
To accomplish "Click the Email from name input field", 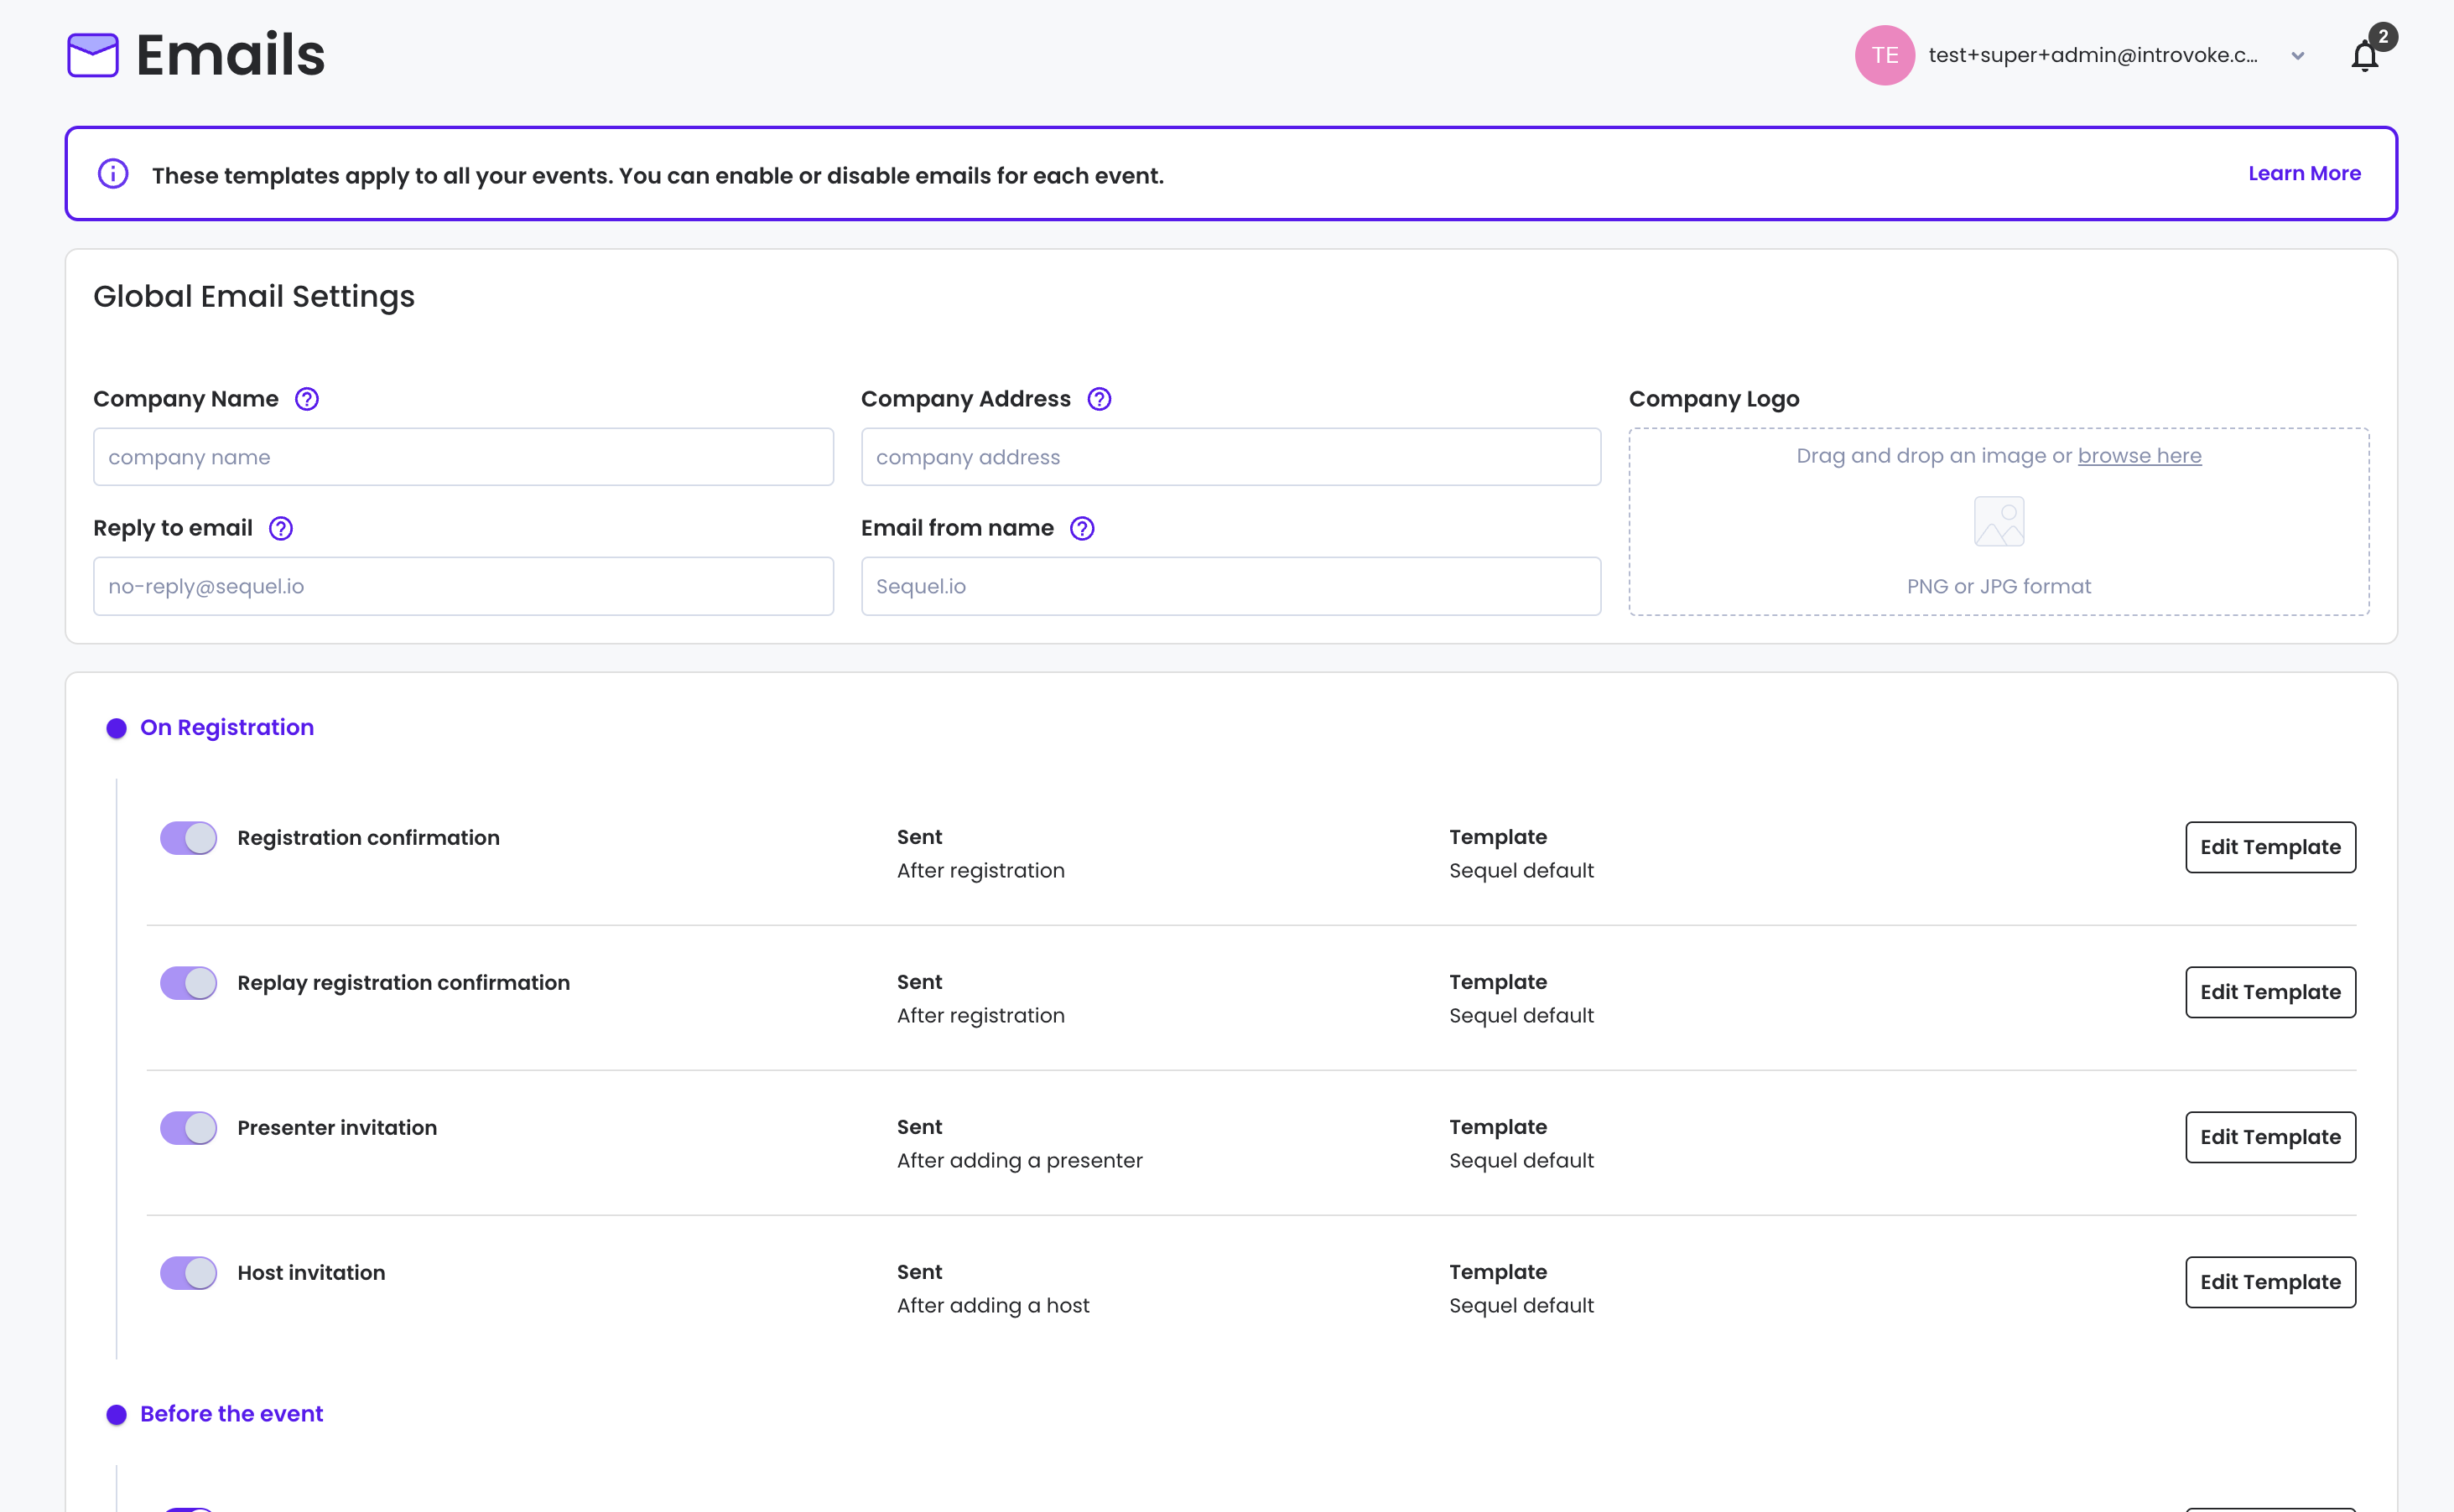I will point(1230,586).
